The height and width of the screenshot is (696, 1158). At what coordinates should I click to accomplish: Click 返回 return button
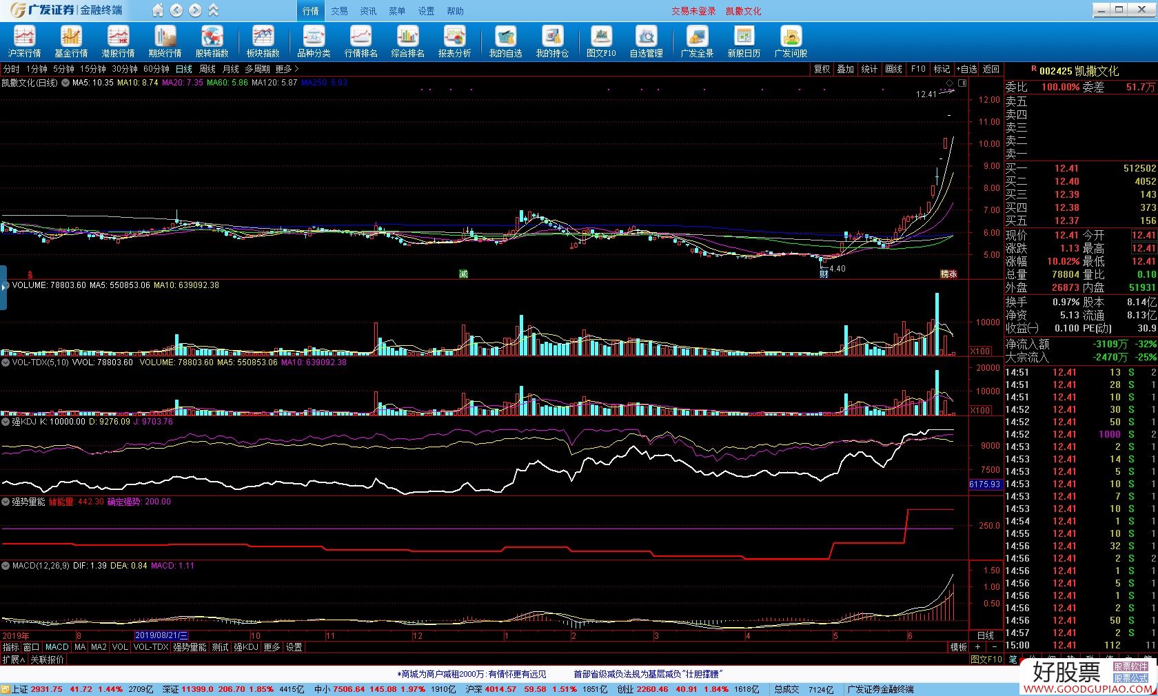click(x=991, y=69)
